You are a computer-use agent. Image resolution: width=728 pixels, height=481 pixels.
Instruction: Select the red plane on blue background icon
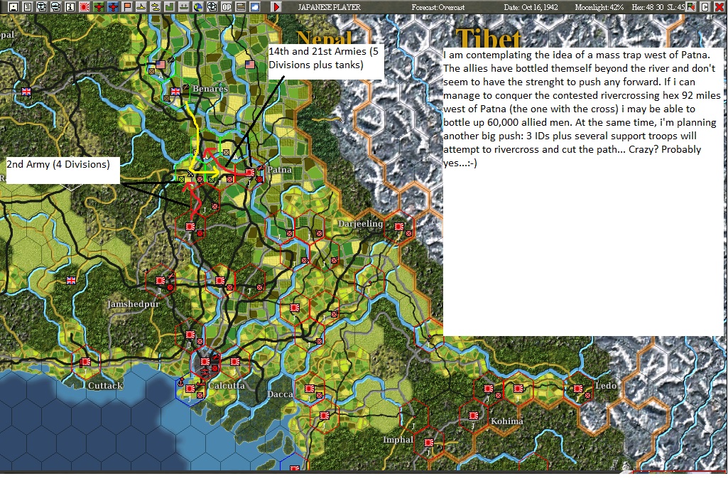113,6
